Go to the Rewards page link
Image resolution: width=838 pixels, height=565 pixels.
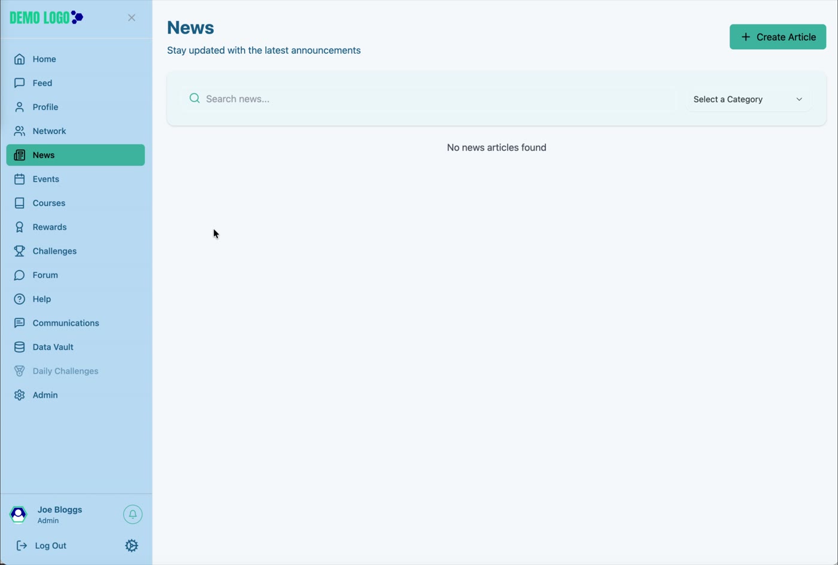tap(75, 227)
